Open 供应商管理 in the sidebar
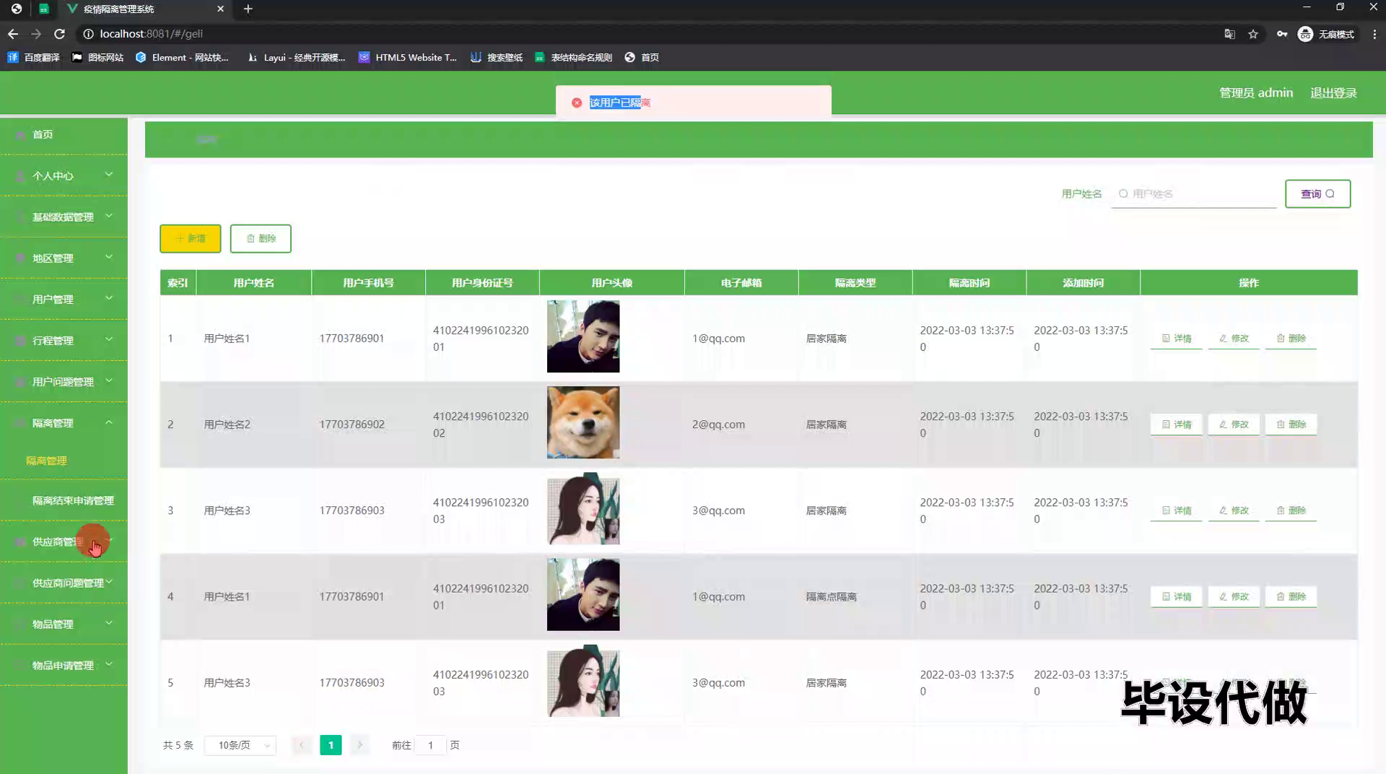This screenshot has width=1386, height=774. [x=64, y=542]
